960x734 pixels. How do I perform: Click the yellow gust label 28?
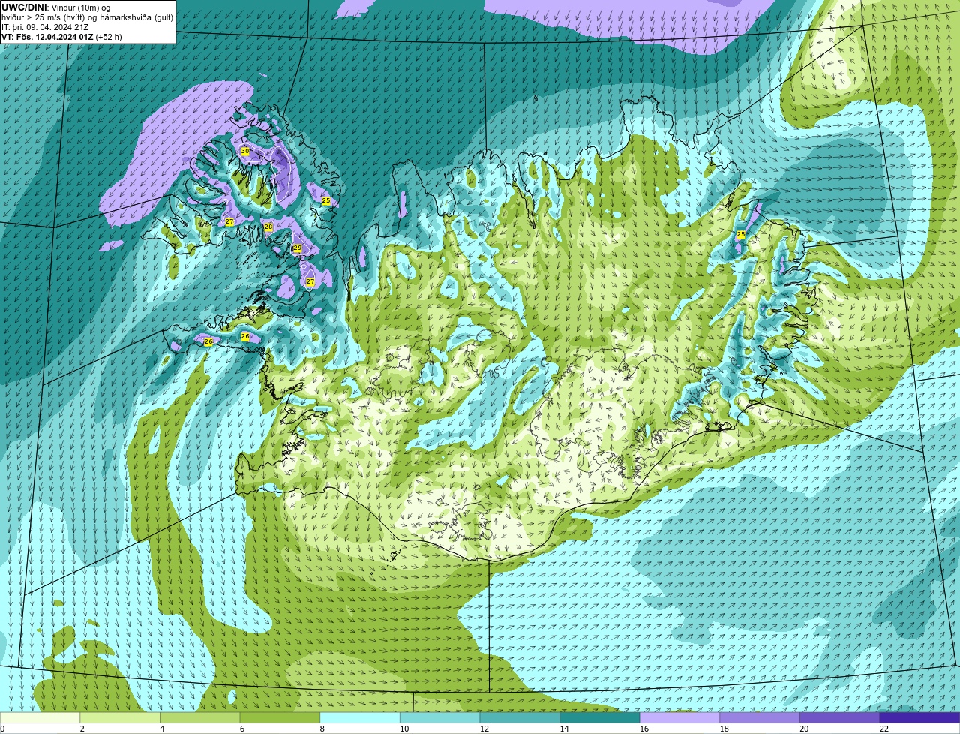[268, 227]
